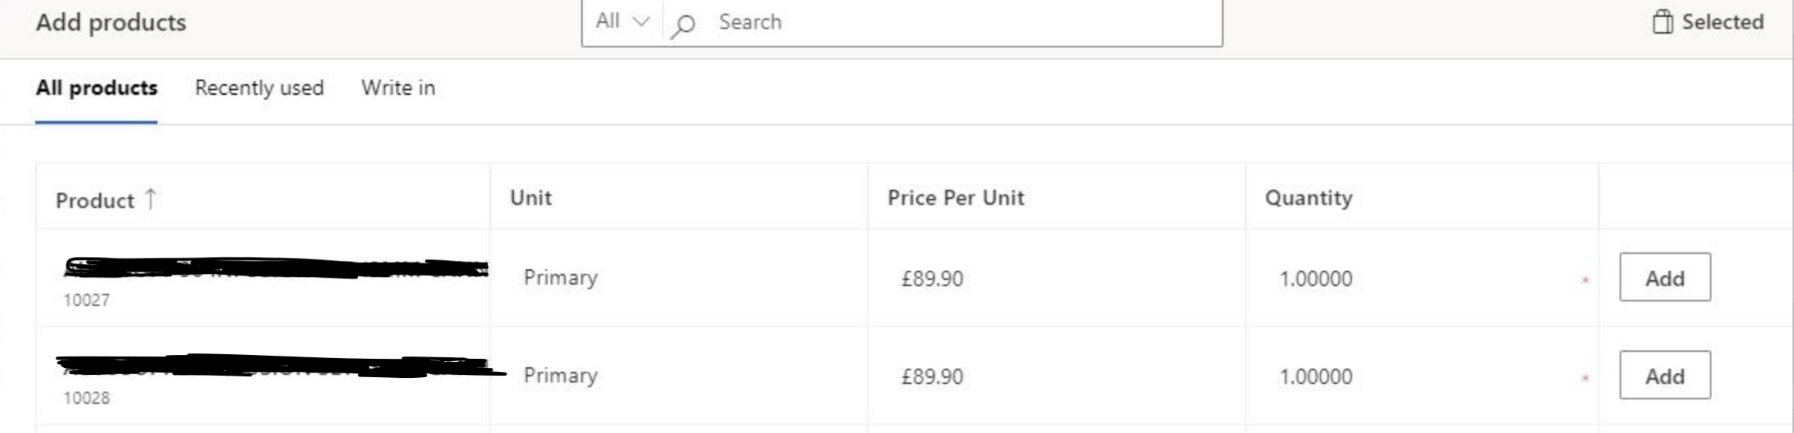Select the product row numbered 10027
Viewport: 1794px width, 433px height.
coord(86,300)
